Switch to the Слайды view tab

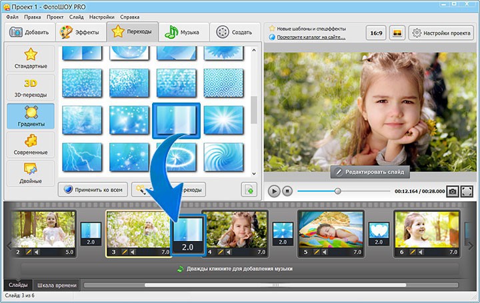point(18,285)
